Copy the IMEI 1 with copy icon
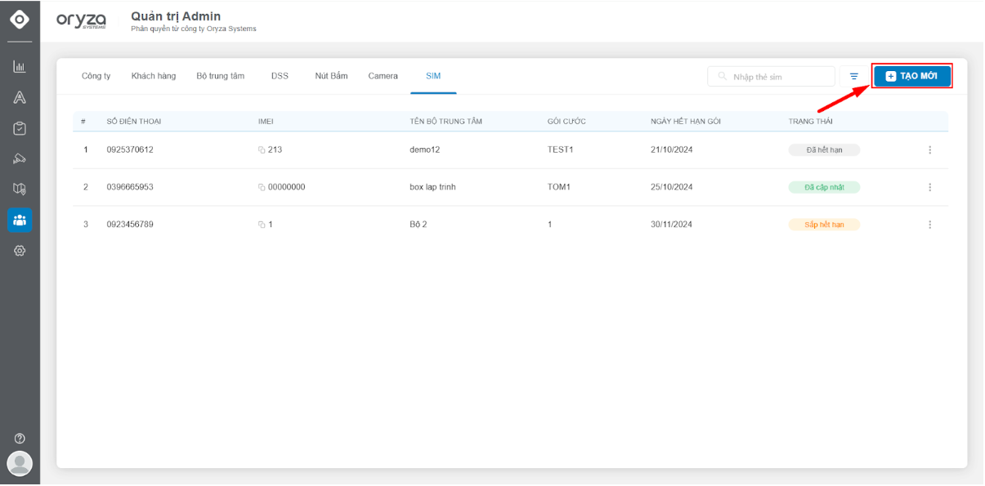Viewport: 985px width, 486px height. pos(262,225)
